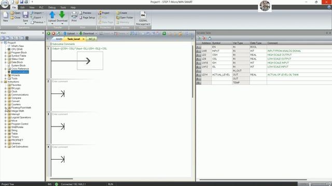This screenshot has height=186, width=332.
Task: Click the delete row icon in Variable Table
Action: point(204,38)
